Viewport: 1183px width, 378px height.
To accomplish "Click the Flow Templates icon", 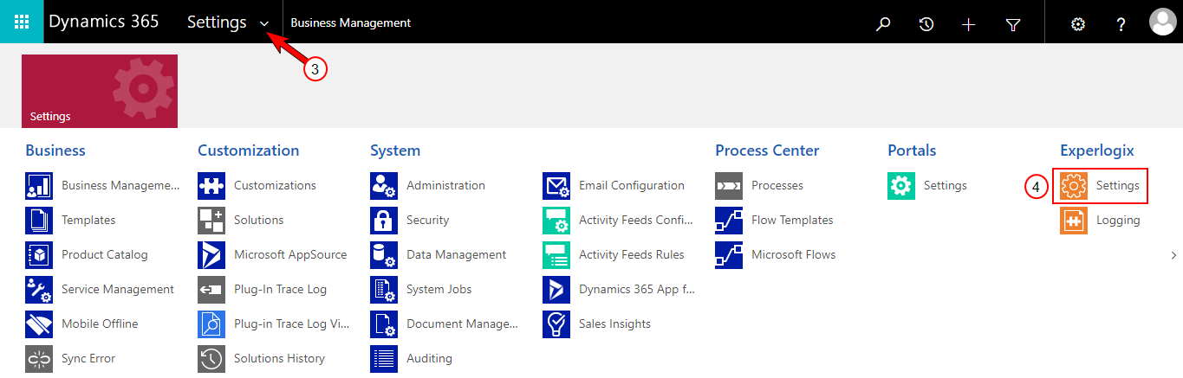I will [x=729, y=221].
